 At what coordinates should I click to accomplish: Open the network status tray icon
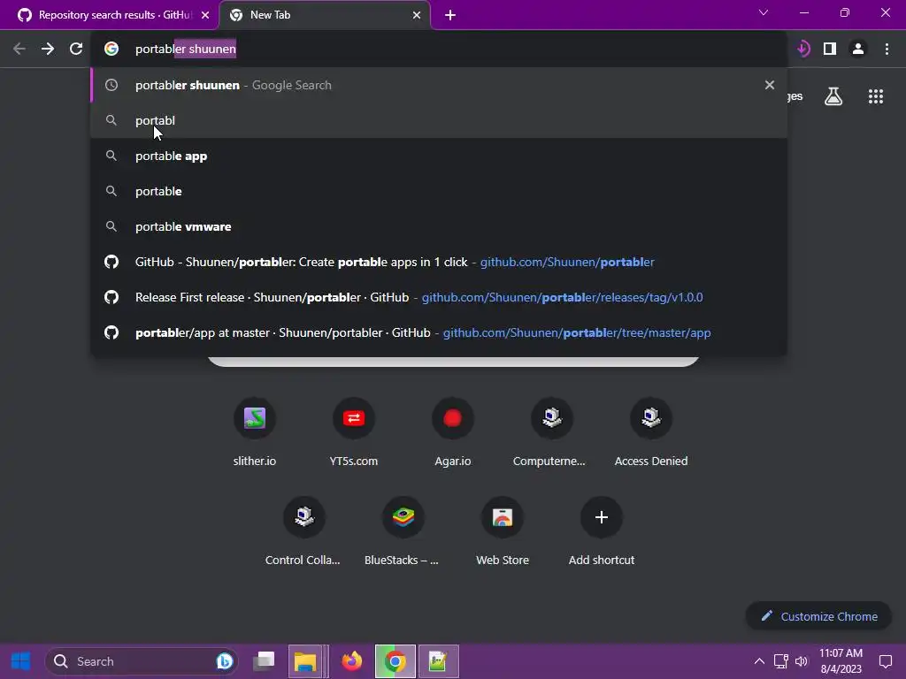(x=780, y=661)
